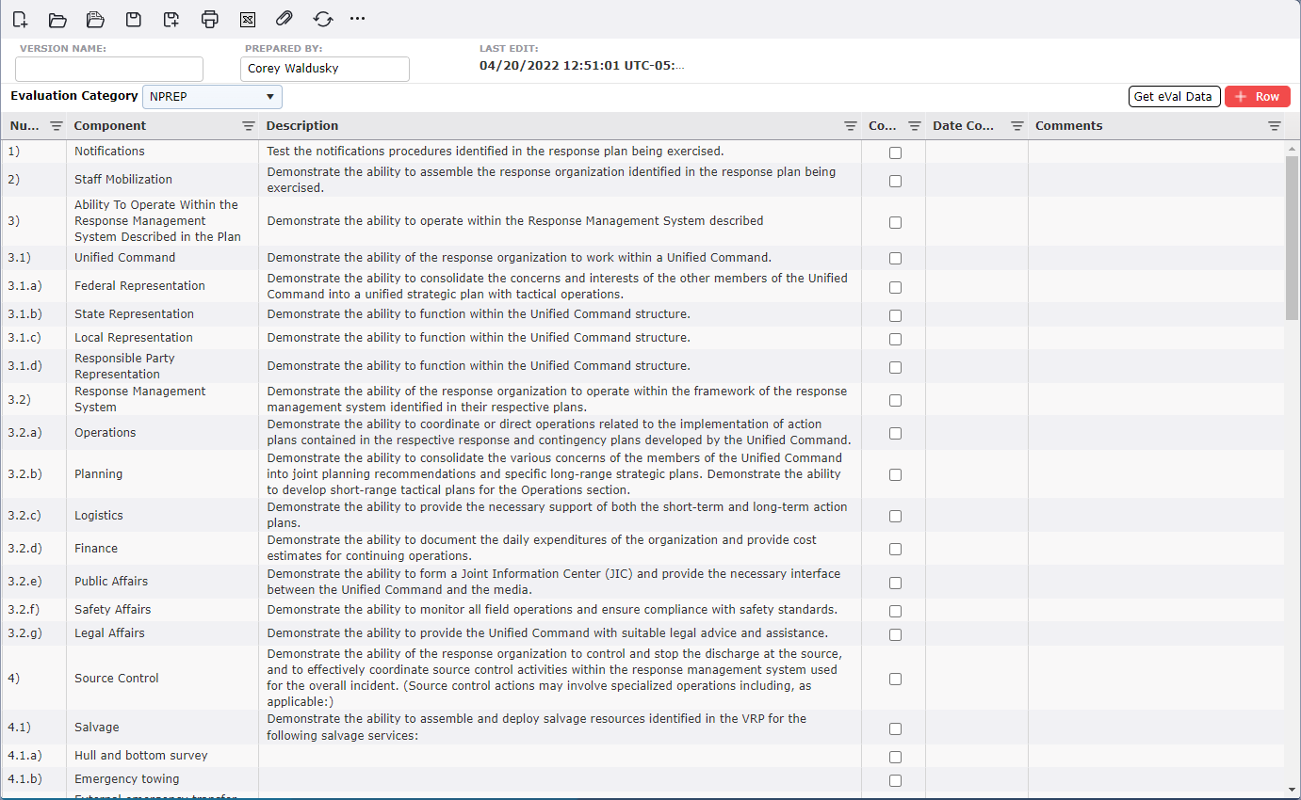Mark Staff Mobilization as completed
Image resolution: width=1301 pixels, height=800 pixels.
coord(895,180)
